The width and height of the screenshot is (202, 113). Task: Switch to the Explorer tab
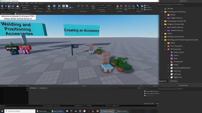click(163, 81)
